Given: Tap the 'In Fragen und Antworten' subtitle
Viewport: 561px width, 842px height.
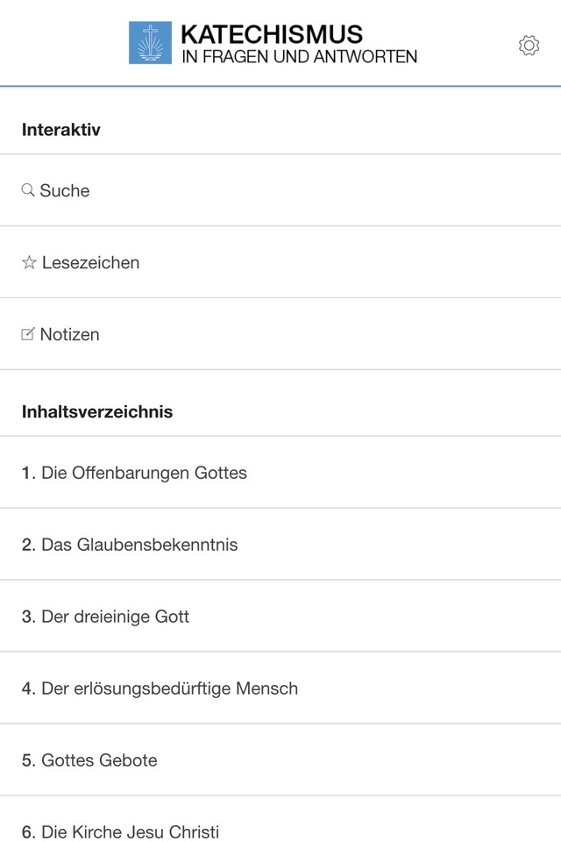Looking at the screenshot, I should click(299, 56).
